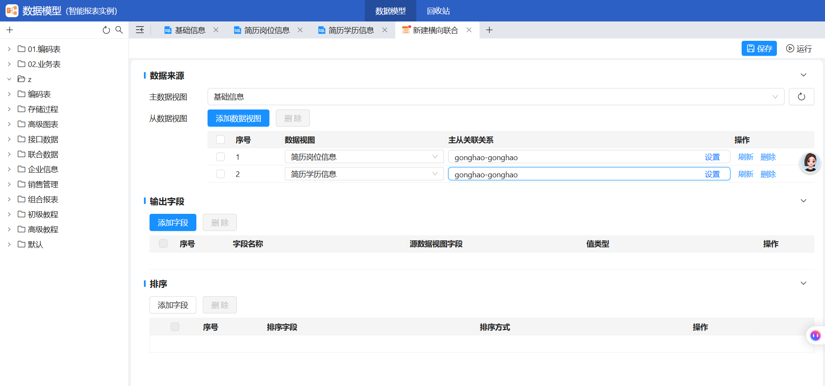Screen dimensions: 825x386
Task: Open the sidebar search magnifier
Action: pyautogui.click(x=119, y=30)
